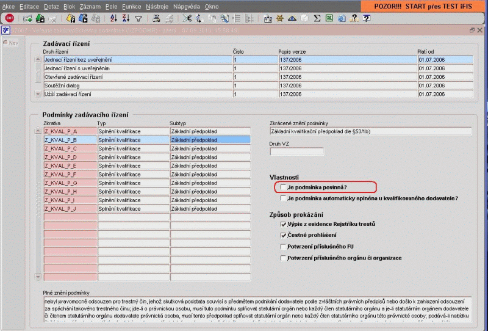Select row 'Jednací řízení s uveřejněním'
488x331 pixels.
(x=138, y=68)
